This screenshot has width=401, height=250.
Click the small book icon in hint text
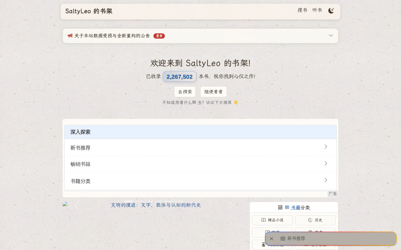tap(194, 102)
